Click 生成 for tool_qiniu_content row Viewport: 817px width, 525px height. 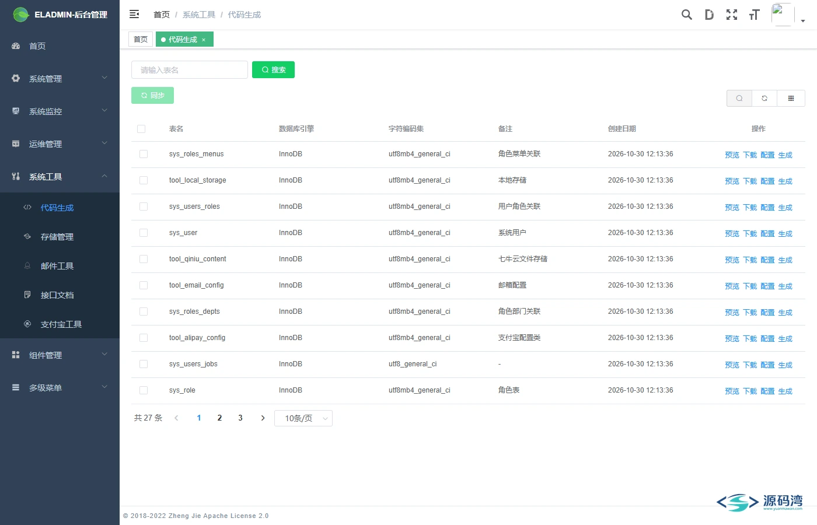785,260
